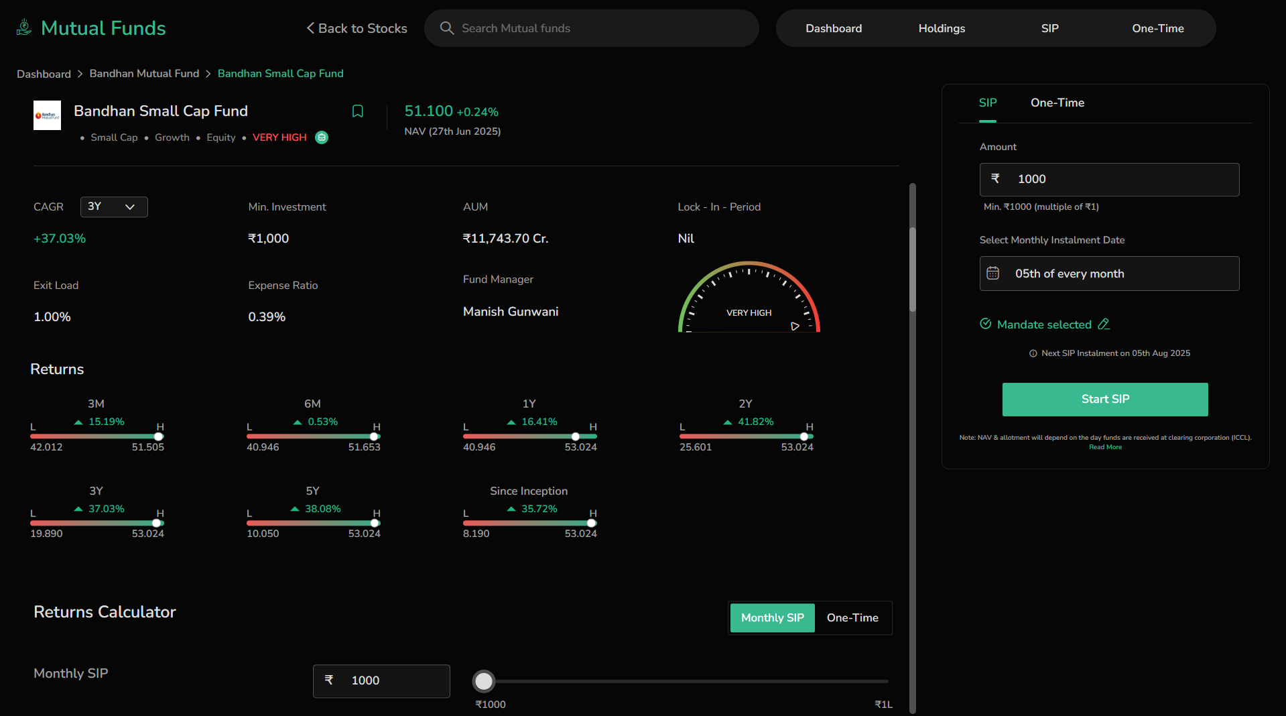
Task: Switch to One-Time tab in order panel
Action: click(x=1057, y=103)
